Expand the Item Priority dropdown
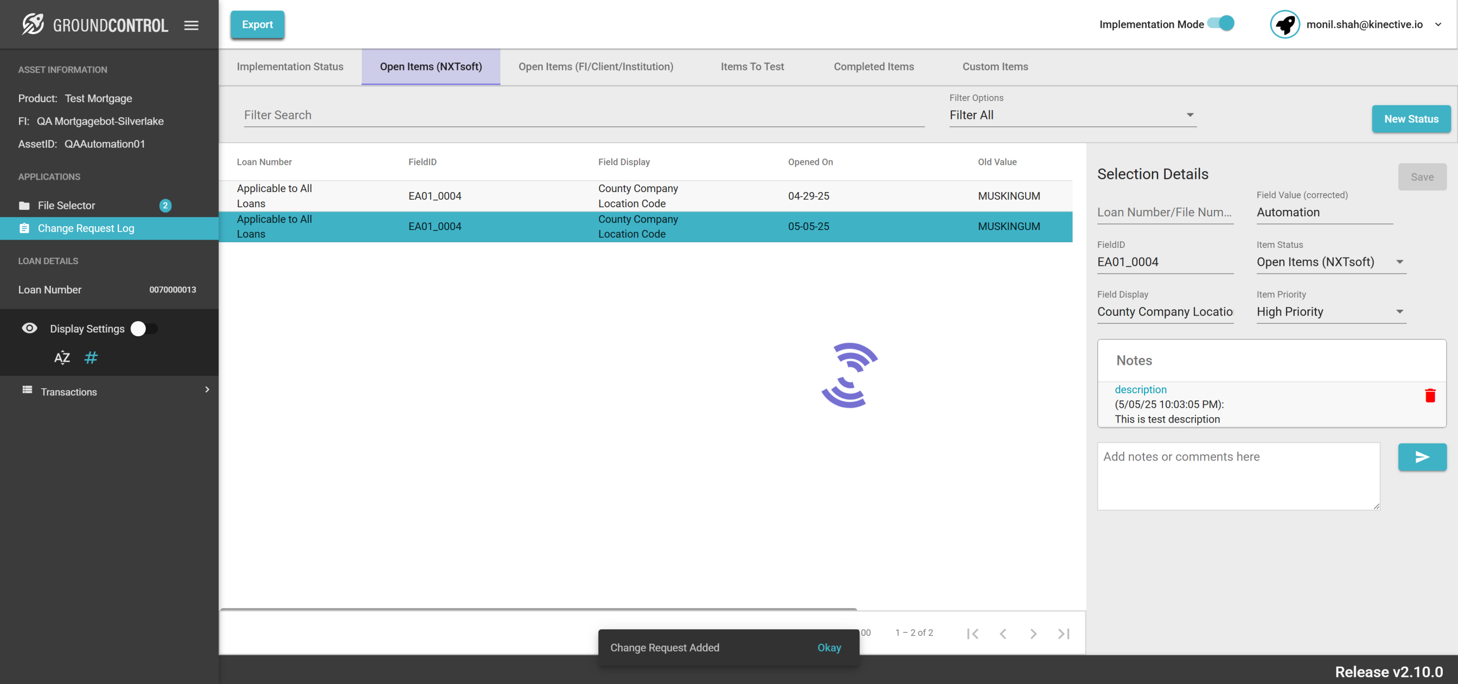The width and height of the screenshot is (1458, 684). (1331, 312)
